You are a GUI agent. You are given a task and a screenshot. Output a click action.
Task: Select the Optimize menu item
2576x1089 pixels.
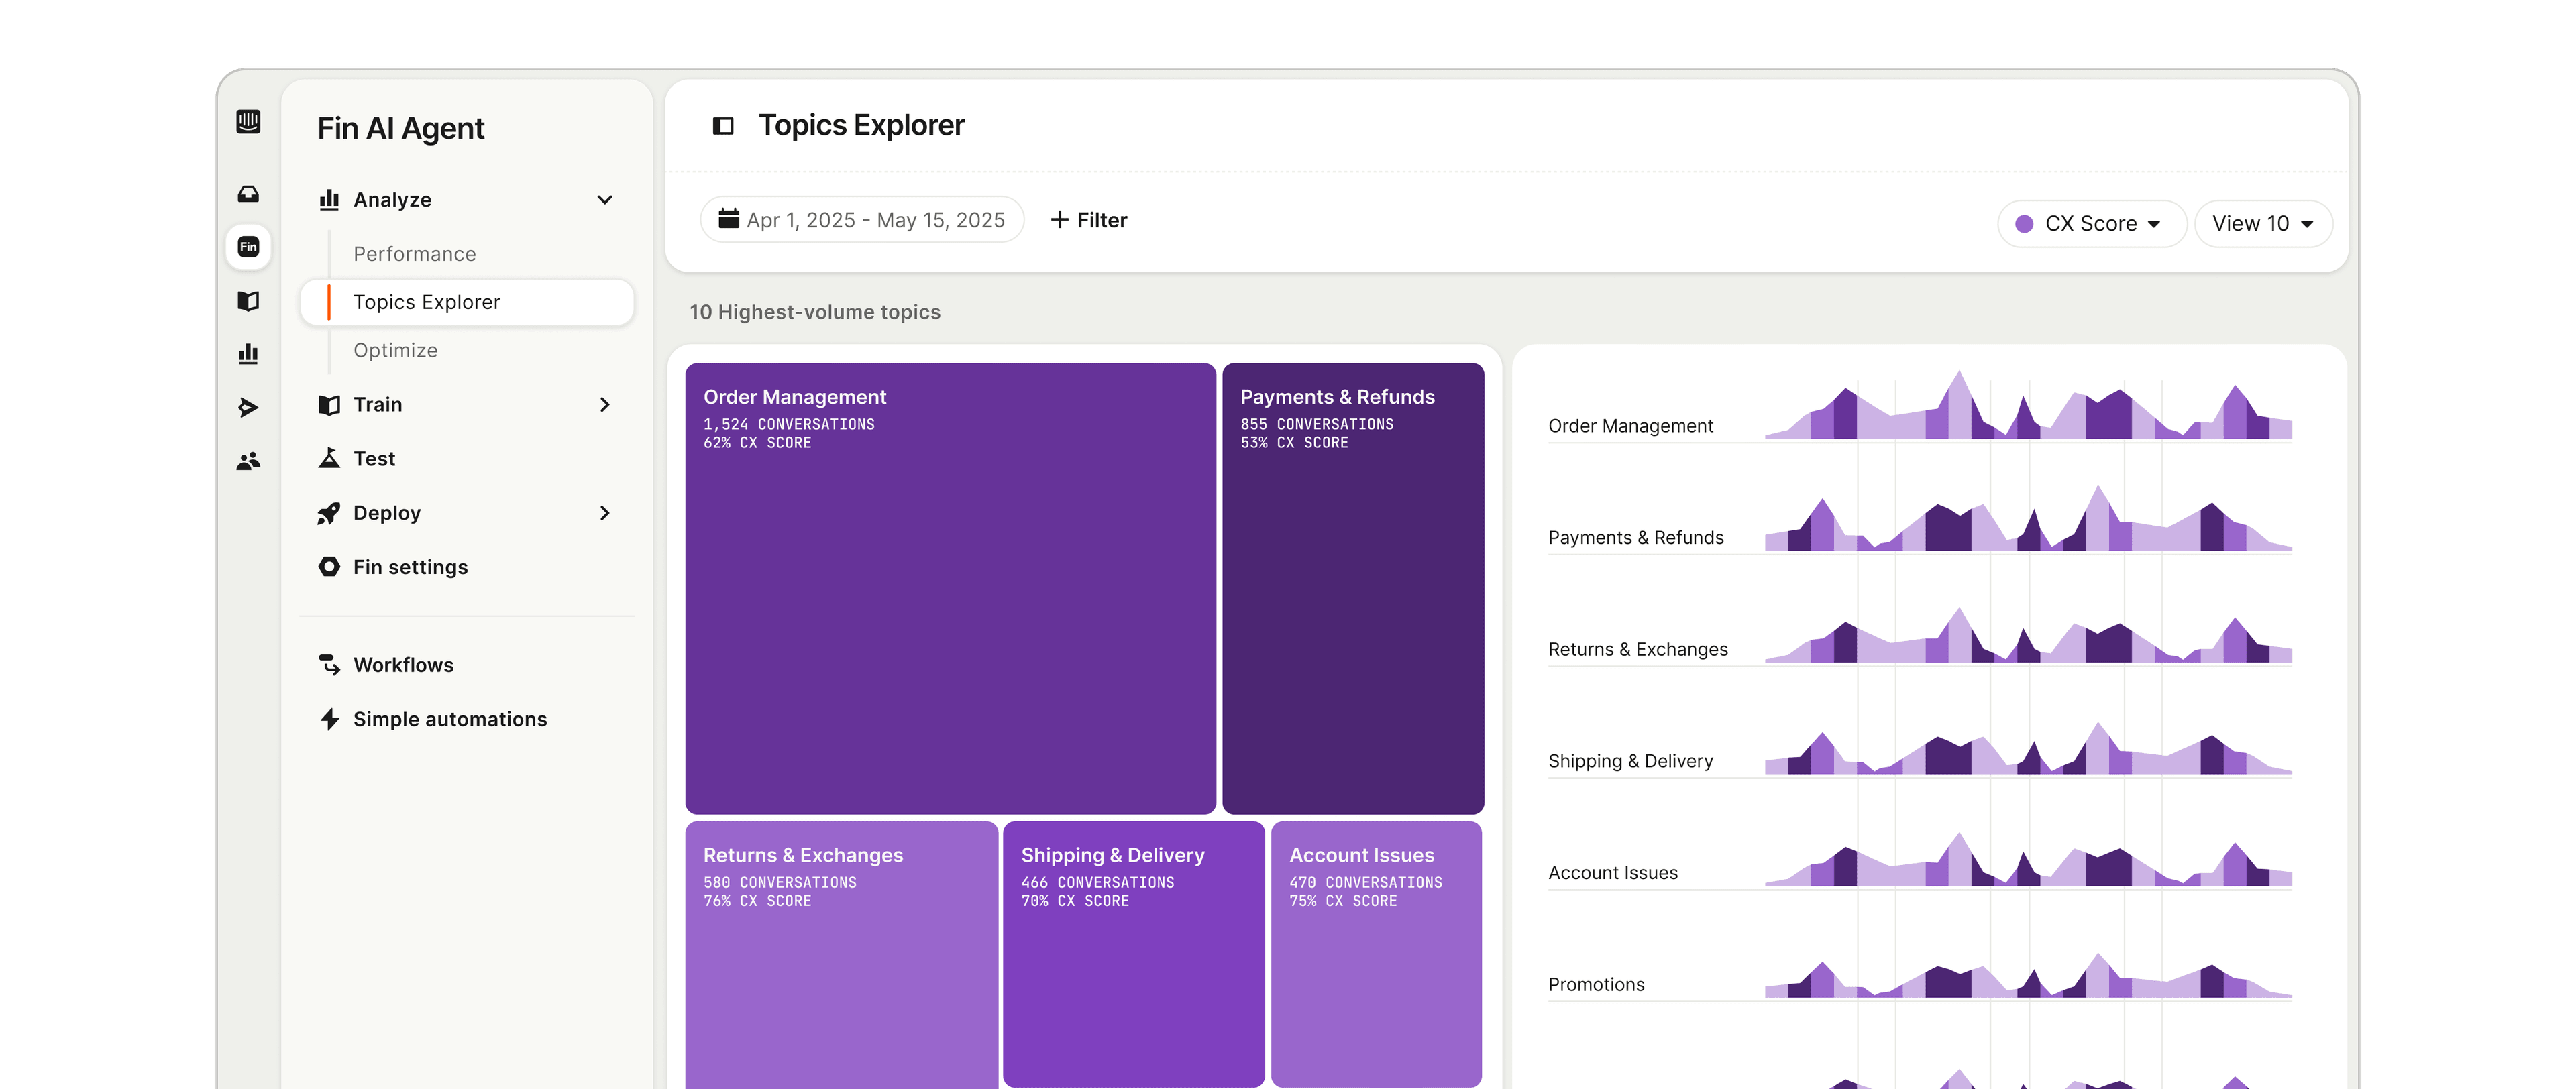point(395,351)
